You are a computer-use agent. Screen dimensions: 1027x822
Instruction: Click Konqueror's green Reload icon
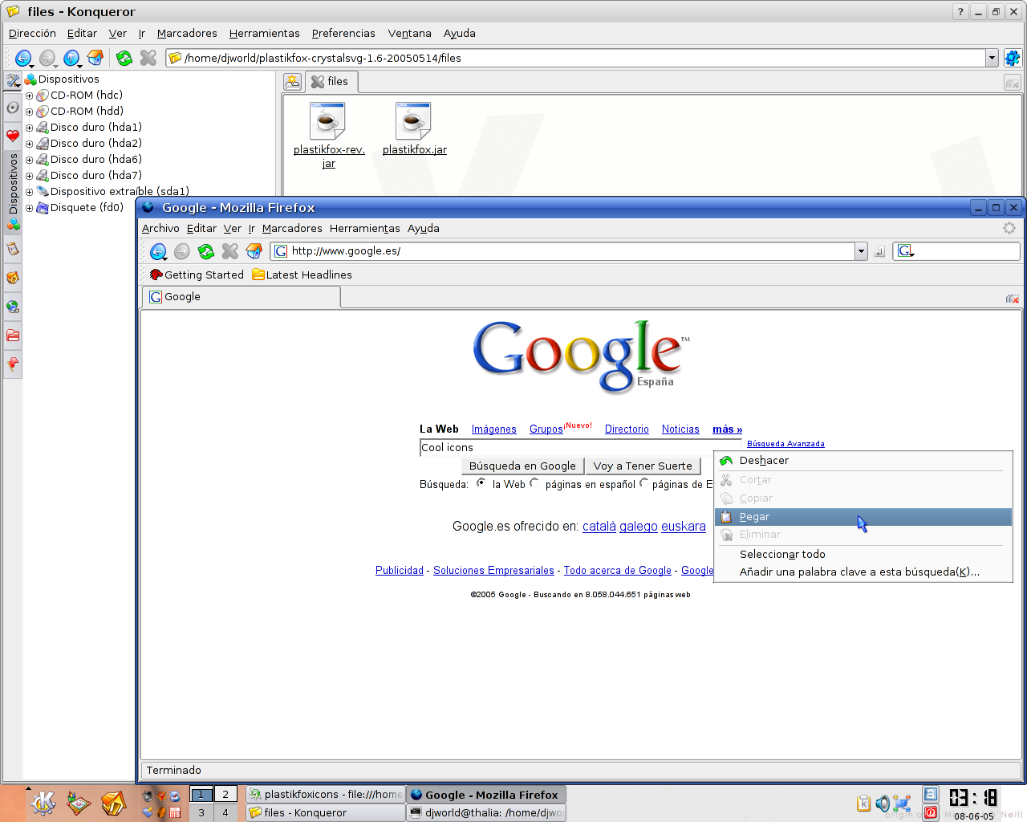pos(124,58)
